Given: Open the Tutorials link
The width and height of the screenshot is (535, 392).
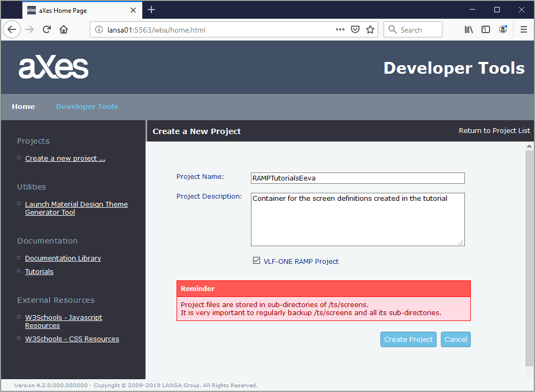Looking at the screenshot, I should pyautogui.click(x=39, y=271).
